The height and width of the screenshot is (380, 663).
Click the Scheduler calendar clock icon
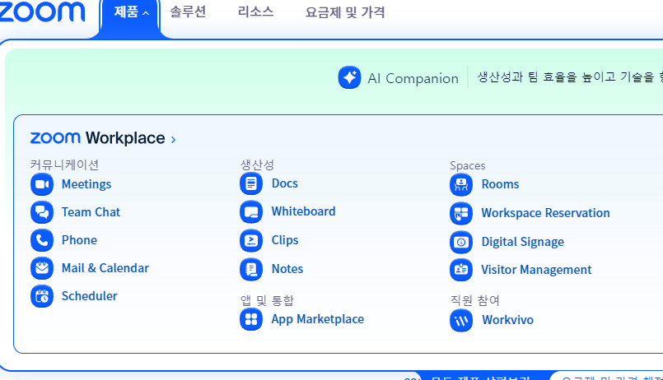42,296
